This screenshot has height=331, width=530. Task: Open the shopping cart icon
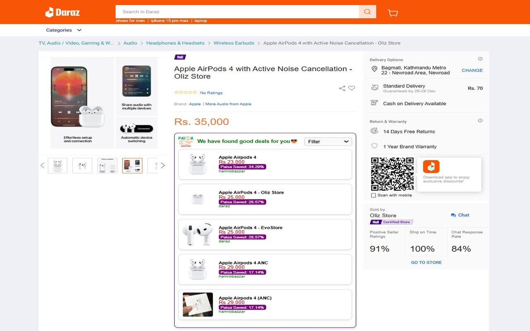coord(393,13)
